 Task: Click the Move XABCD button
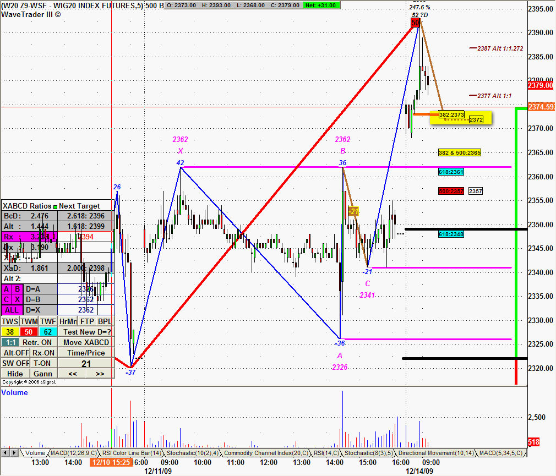point(86,342)
